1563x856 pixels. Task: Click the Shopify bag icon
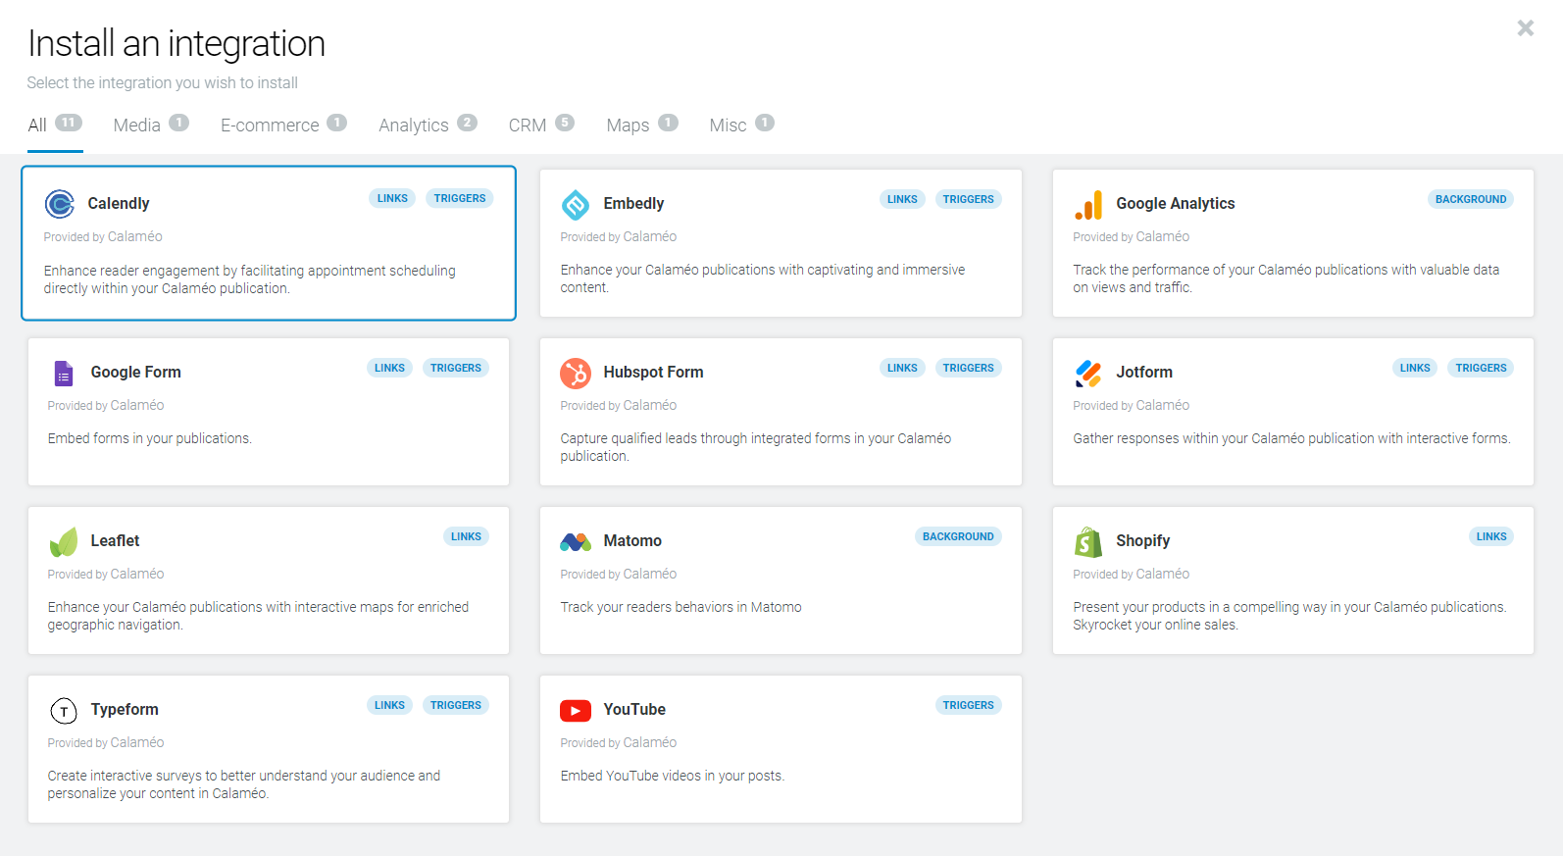coord(1088,541)
